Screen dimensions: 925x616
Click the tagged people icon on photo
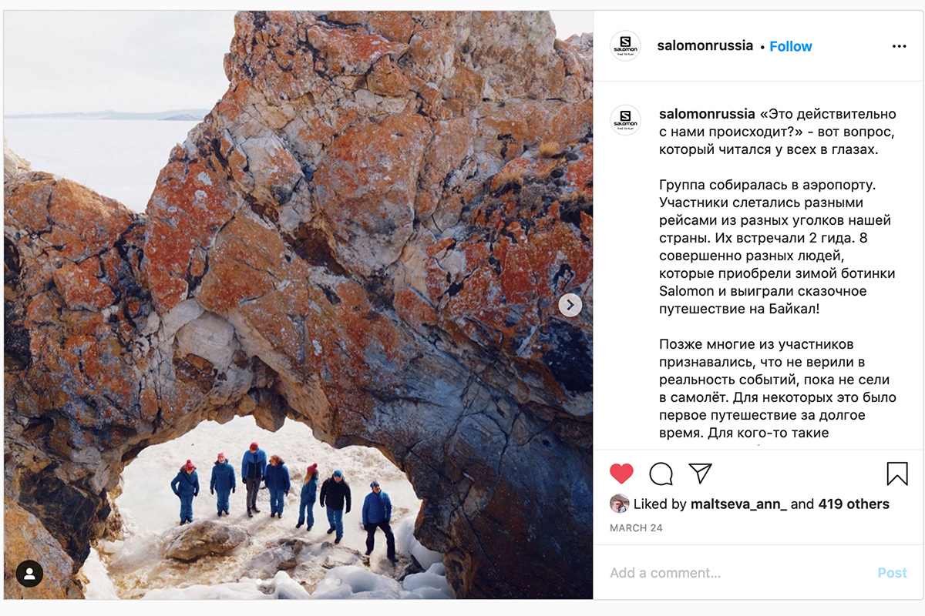(29, 574)
